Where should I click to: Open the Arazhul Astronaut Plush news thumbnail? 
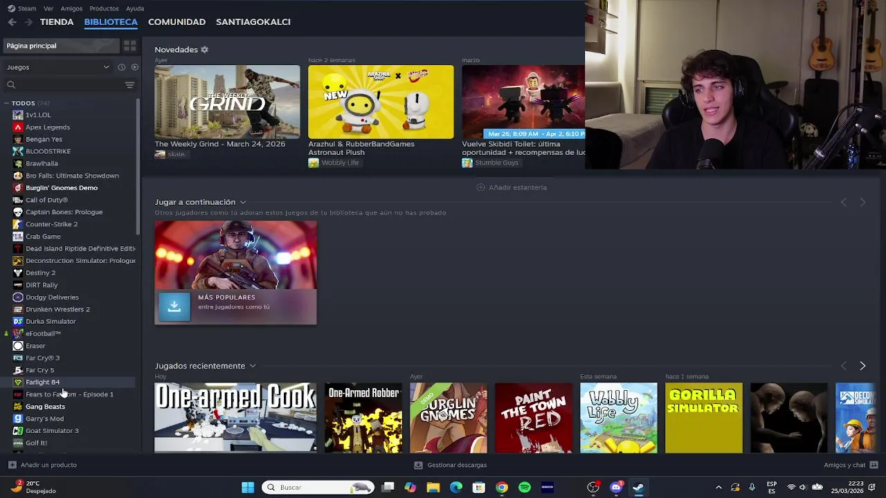coord(381,102)
